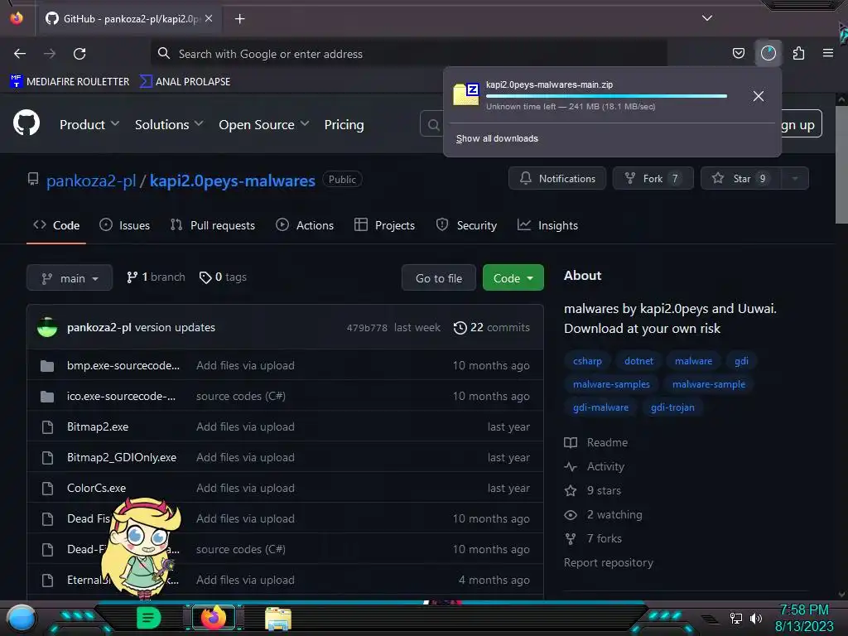The width and height of the screenshot is (848, 636).
Task: Open the ANAL PROLAPSE bookmark
Action: coord(185,82)
